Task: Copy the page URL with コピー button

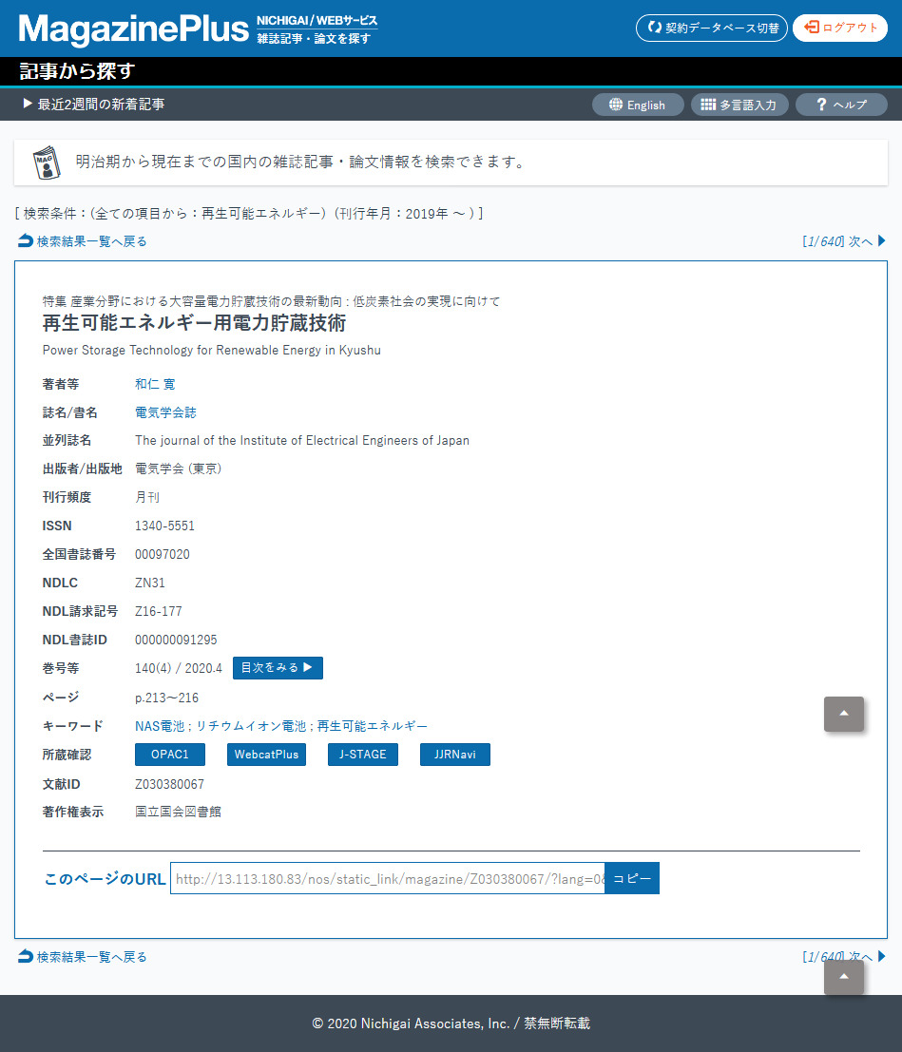Action: [x=632, y=879]
